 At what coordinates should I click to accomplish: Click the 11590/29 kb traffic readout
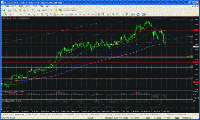(186, 118)
